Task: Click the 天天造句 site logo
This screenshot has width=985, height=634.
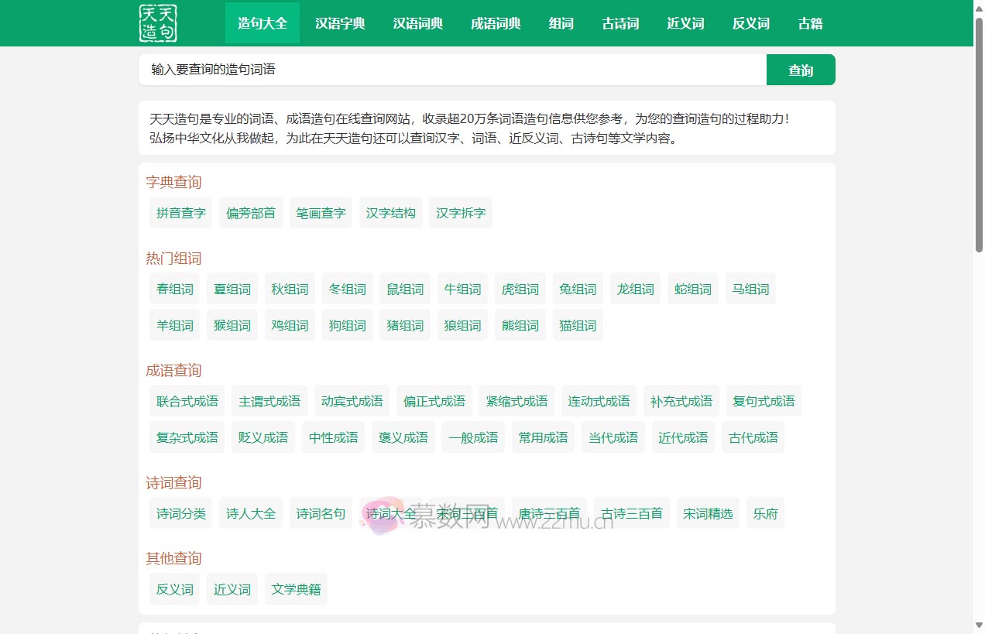Action: click(x=158, y=23)
